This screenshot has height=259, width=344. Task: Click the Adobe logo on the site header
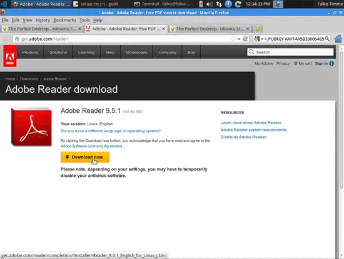(x=10, y=56)
